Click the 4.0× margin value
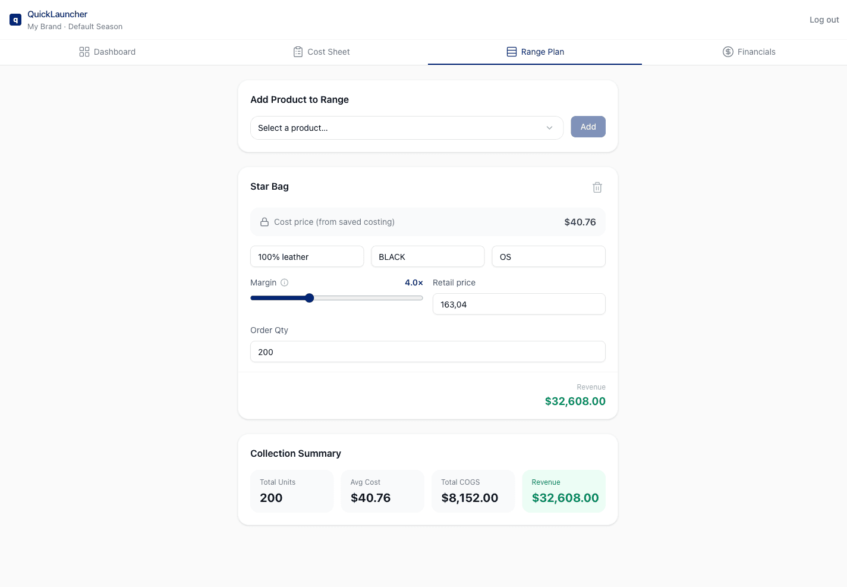847x587 pixels. tap(414, 282)
